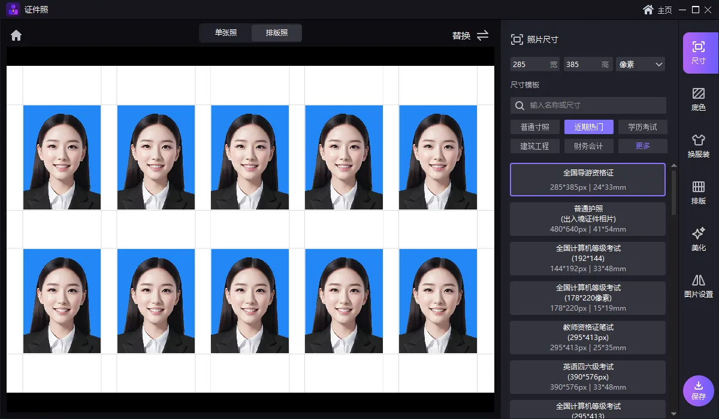The width and height of the screenshot is (719, 419).
Task: Expand 更多 template categories
Action: 642,145
